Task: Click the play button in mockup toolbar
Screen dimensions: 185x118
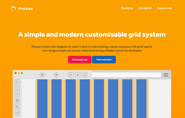Action: [71, 75]
